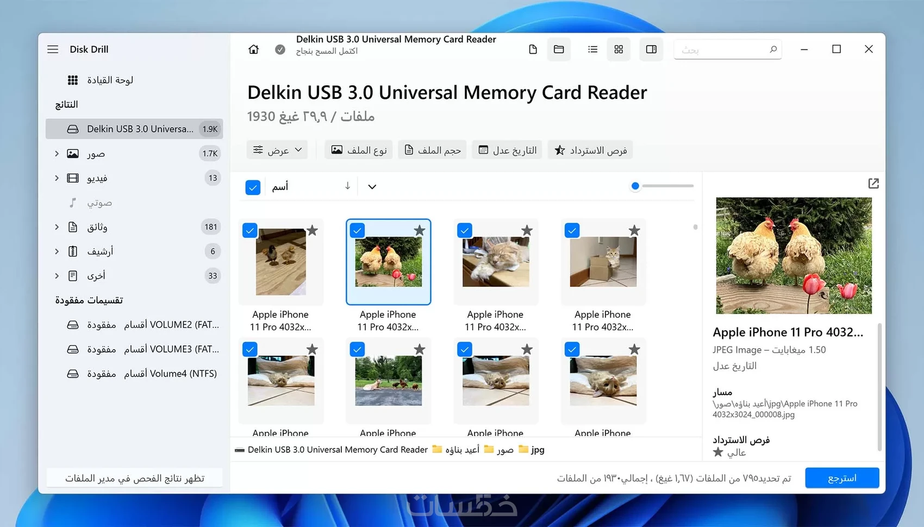Click the استرجع recover button
The image size is (924, 527).
(x=842, y=478)
